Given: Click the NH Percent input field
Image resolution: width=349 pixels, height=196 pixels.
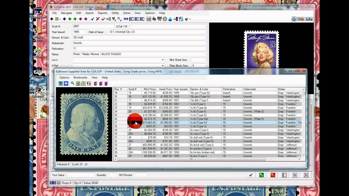Looking at the screenshot, I should pos(141,175).
